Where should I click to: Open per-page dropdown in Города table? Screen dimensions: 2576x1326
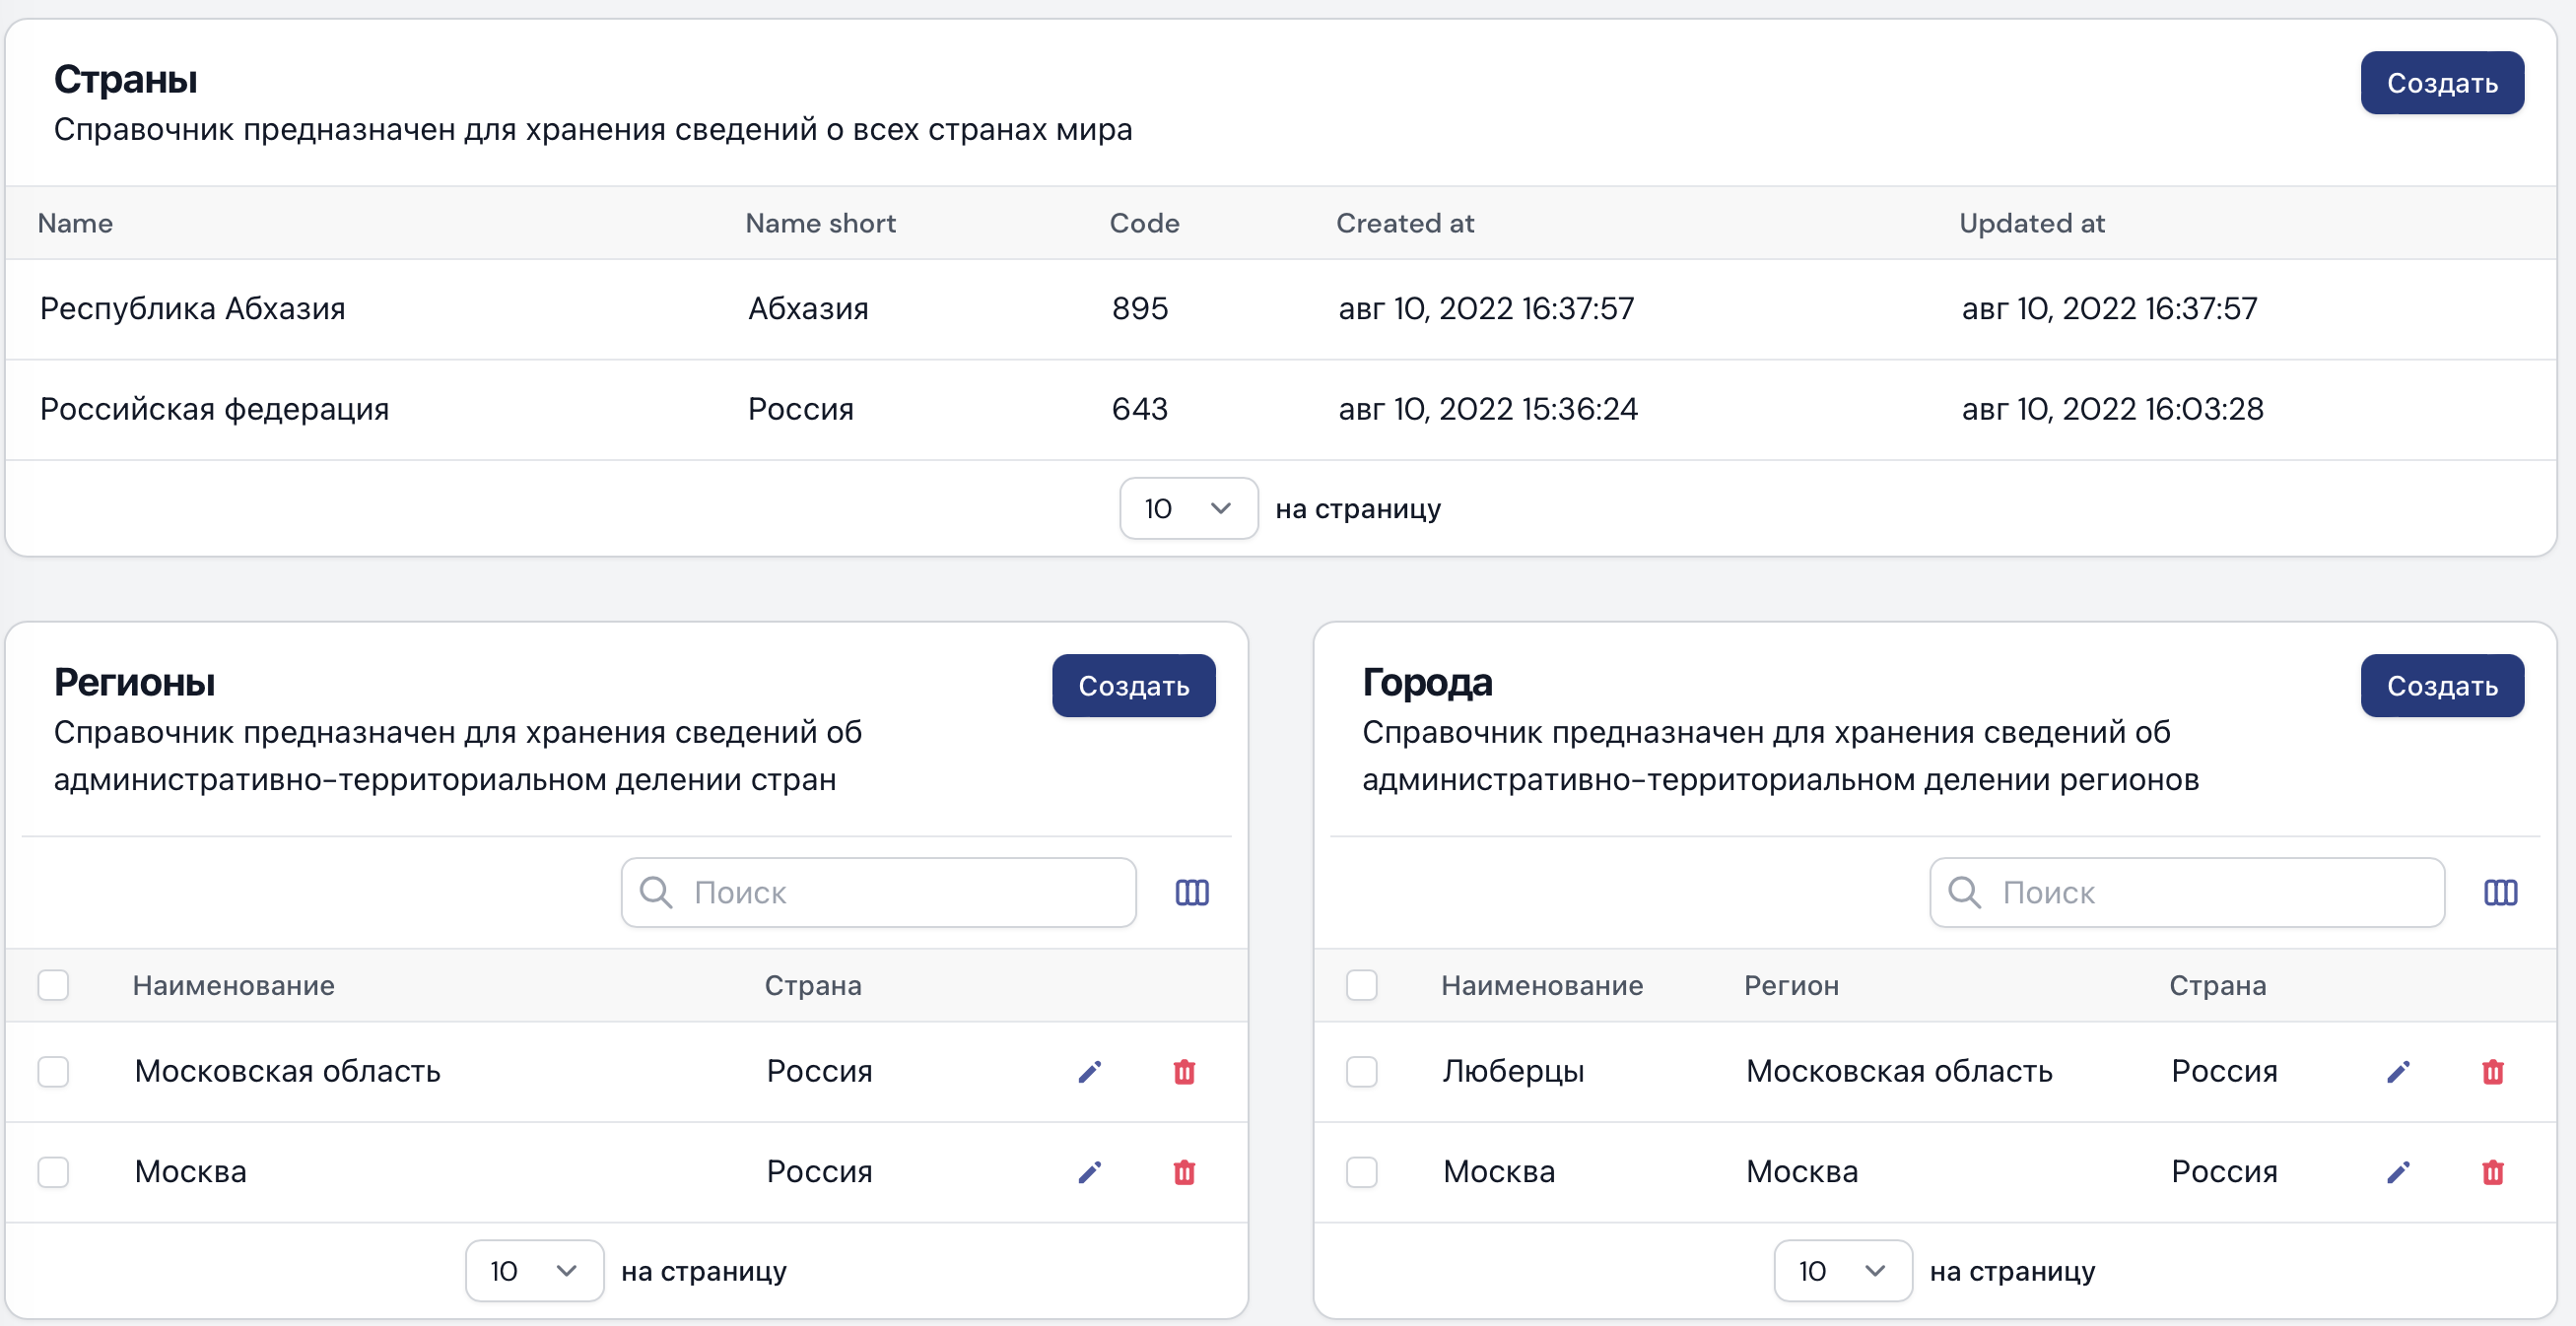(1842, 1271)
